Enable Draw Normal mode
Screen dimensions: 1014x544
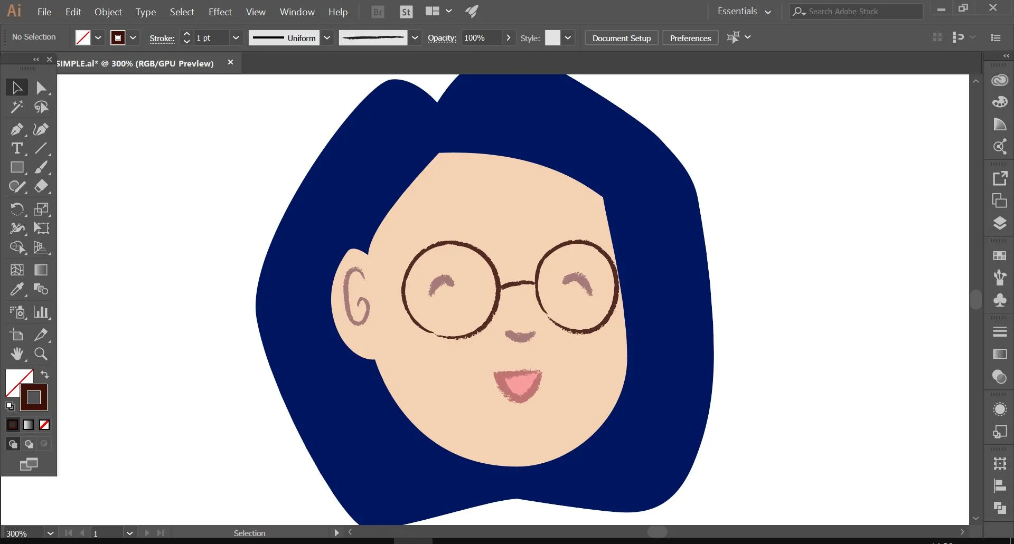pos(13,444)
